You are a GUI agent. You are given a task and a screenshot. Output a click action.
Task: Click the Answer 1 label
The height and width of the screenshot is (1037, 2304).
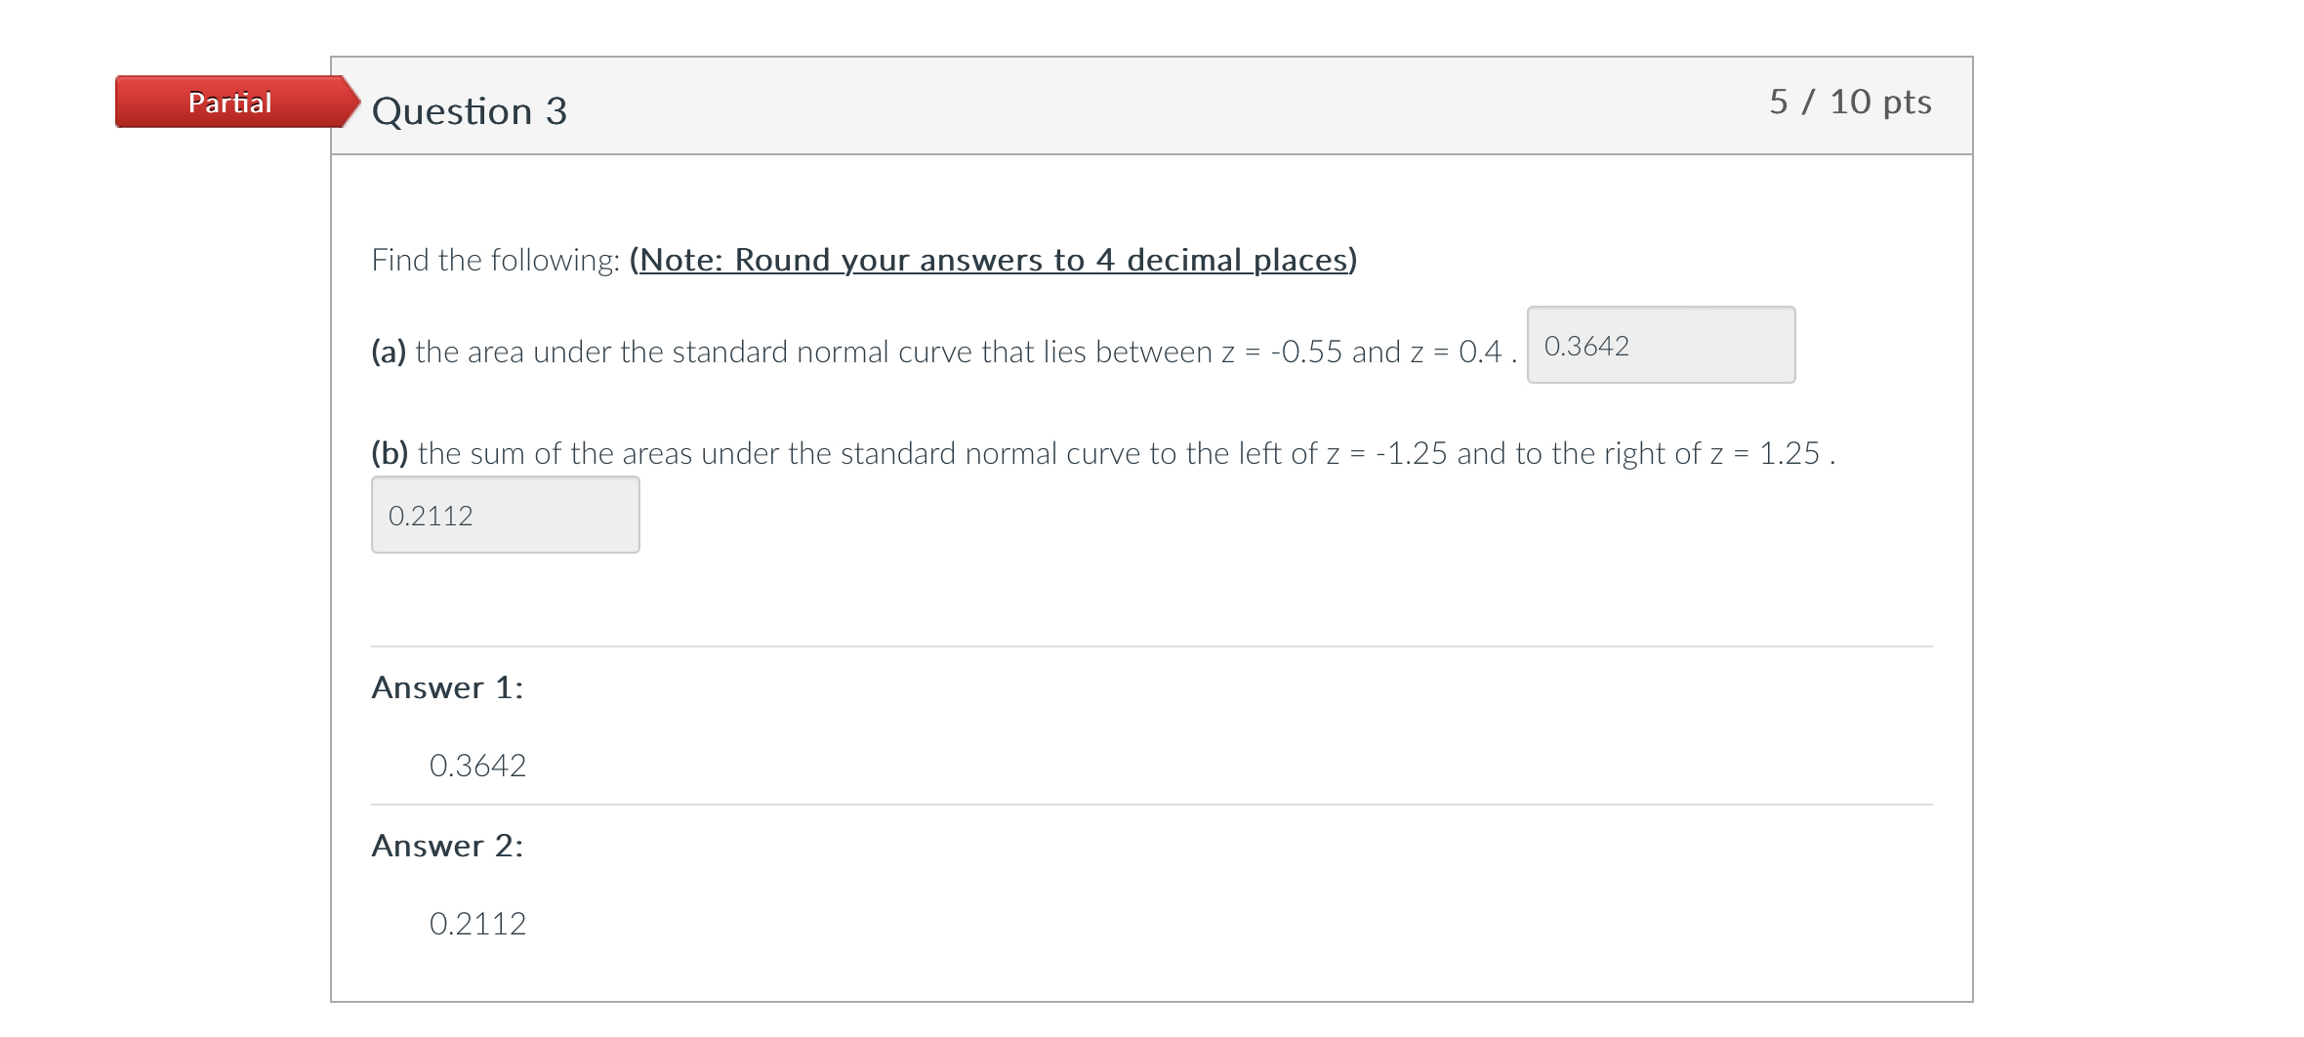(447, 687)
